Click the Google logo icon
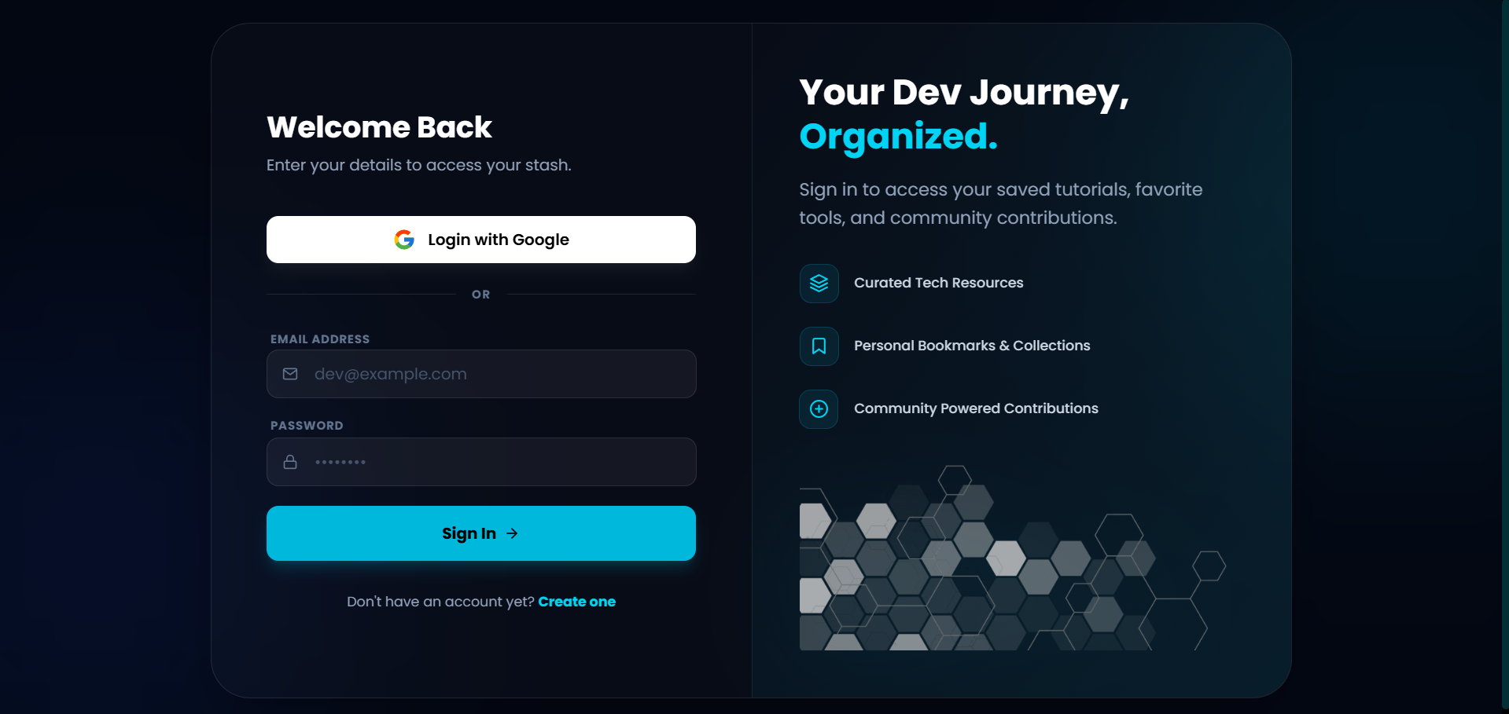The height and width of the screenshot is (714, 1509). (x=403, y=240)
